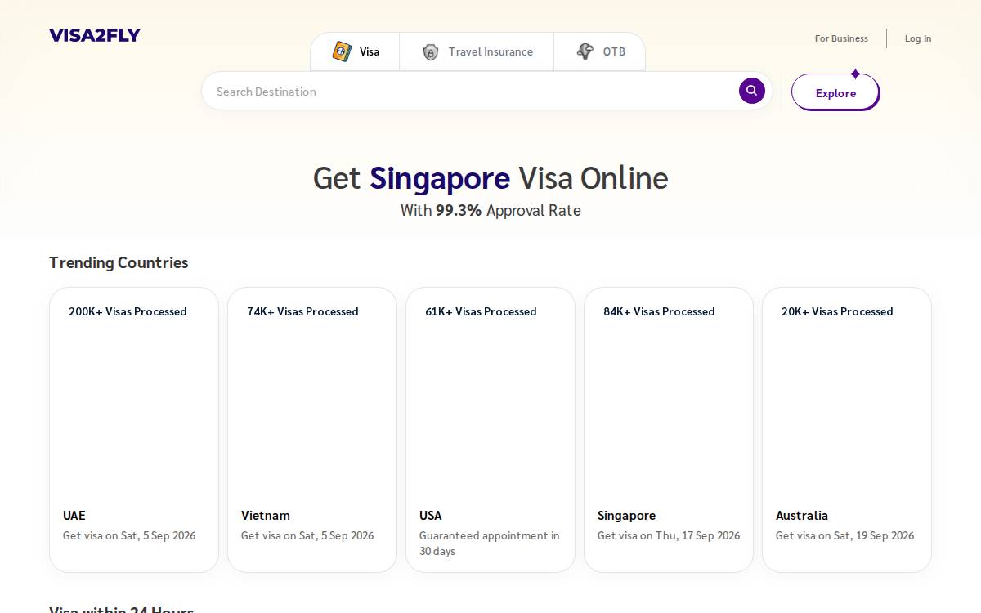Screen dimensions: 981x613
Task: Click the "84K+ Visas Processed" label
Action: pos(659,311)
